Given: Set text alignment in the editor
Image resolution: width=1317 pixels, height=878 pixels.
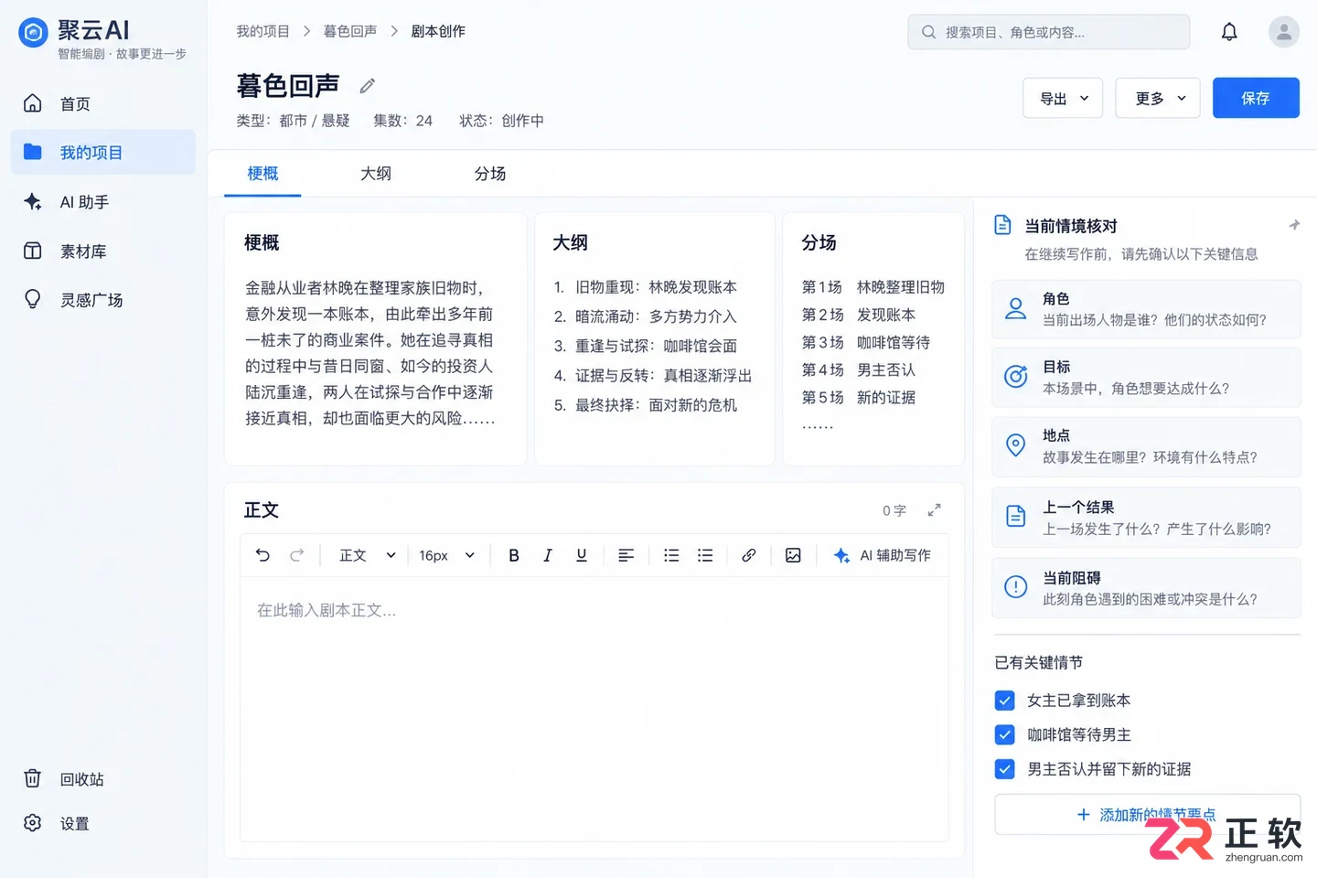Looking at the screenshot, I should point(626,555).
